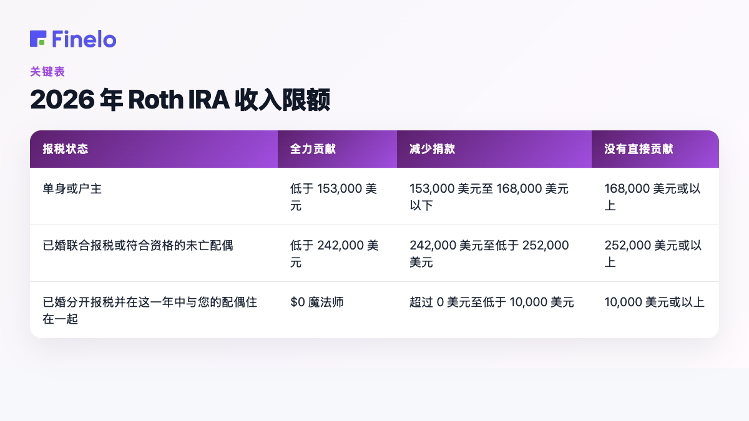This screenshot has height=421, width=749.
Task: Click the 没有直接贡献 column header
Action: [x=655, y=149]
